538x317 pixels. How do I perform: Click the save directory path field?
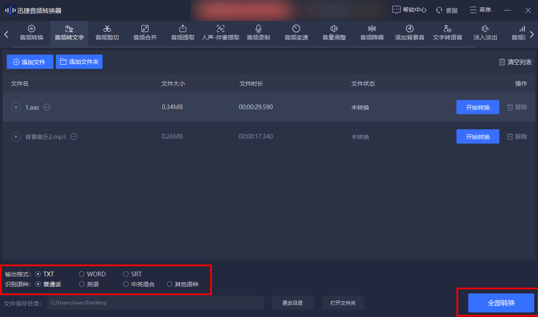(155, 303)
